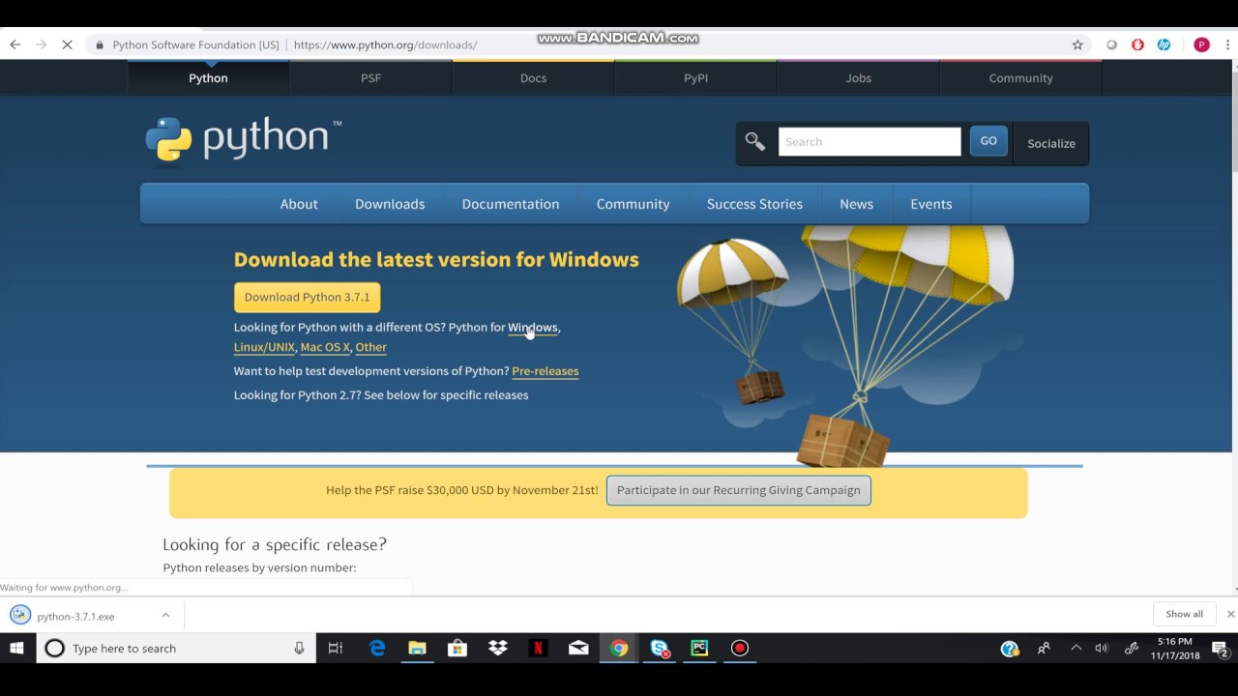Viewport: 1238px width, 696px height.
Task: Open Microsoft Edge from taskbar
Action: point(377,648)
